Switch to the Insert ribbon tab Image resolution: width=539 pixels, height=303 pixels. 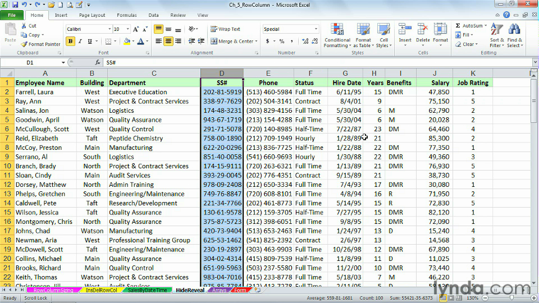(61, 15)
